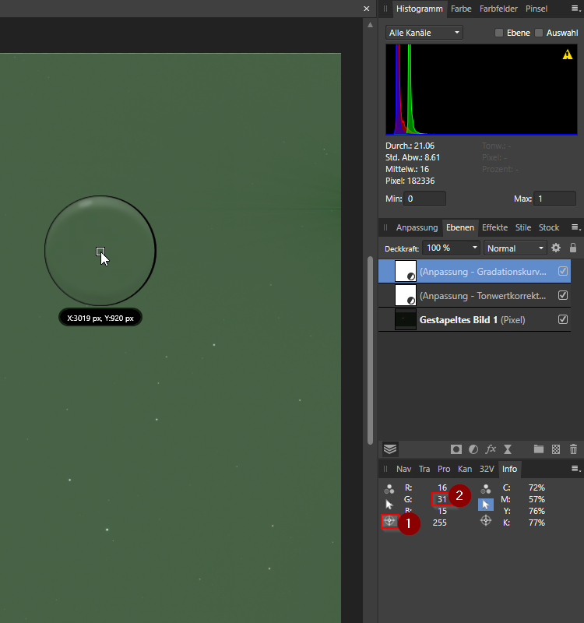Switch to the Histogramm tab
This screenshot has width=584, height=623.
(x=419, y=9)
